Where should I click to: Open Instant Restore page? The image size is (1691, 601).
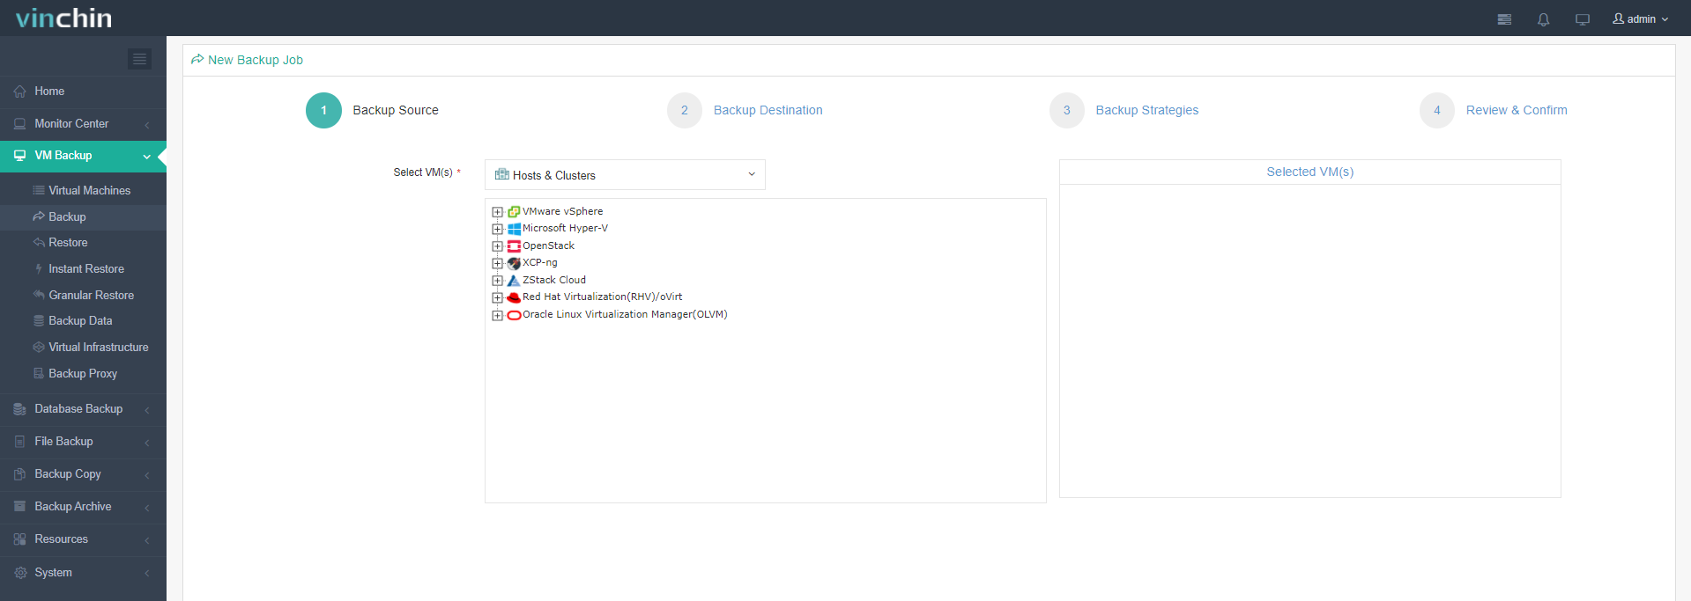pos(83,269)
